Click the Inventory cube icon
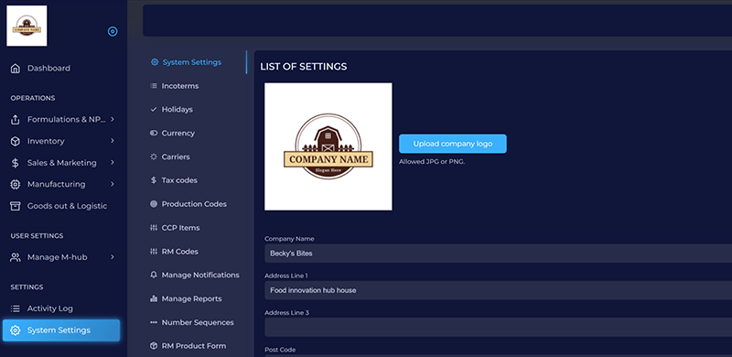The image size is (732, 357). (16, 141)
